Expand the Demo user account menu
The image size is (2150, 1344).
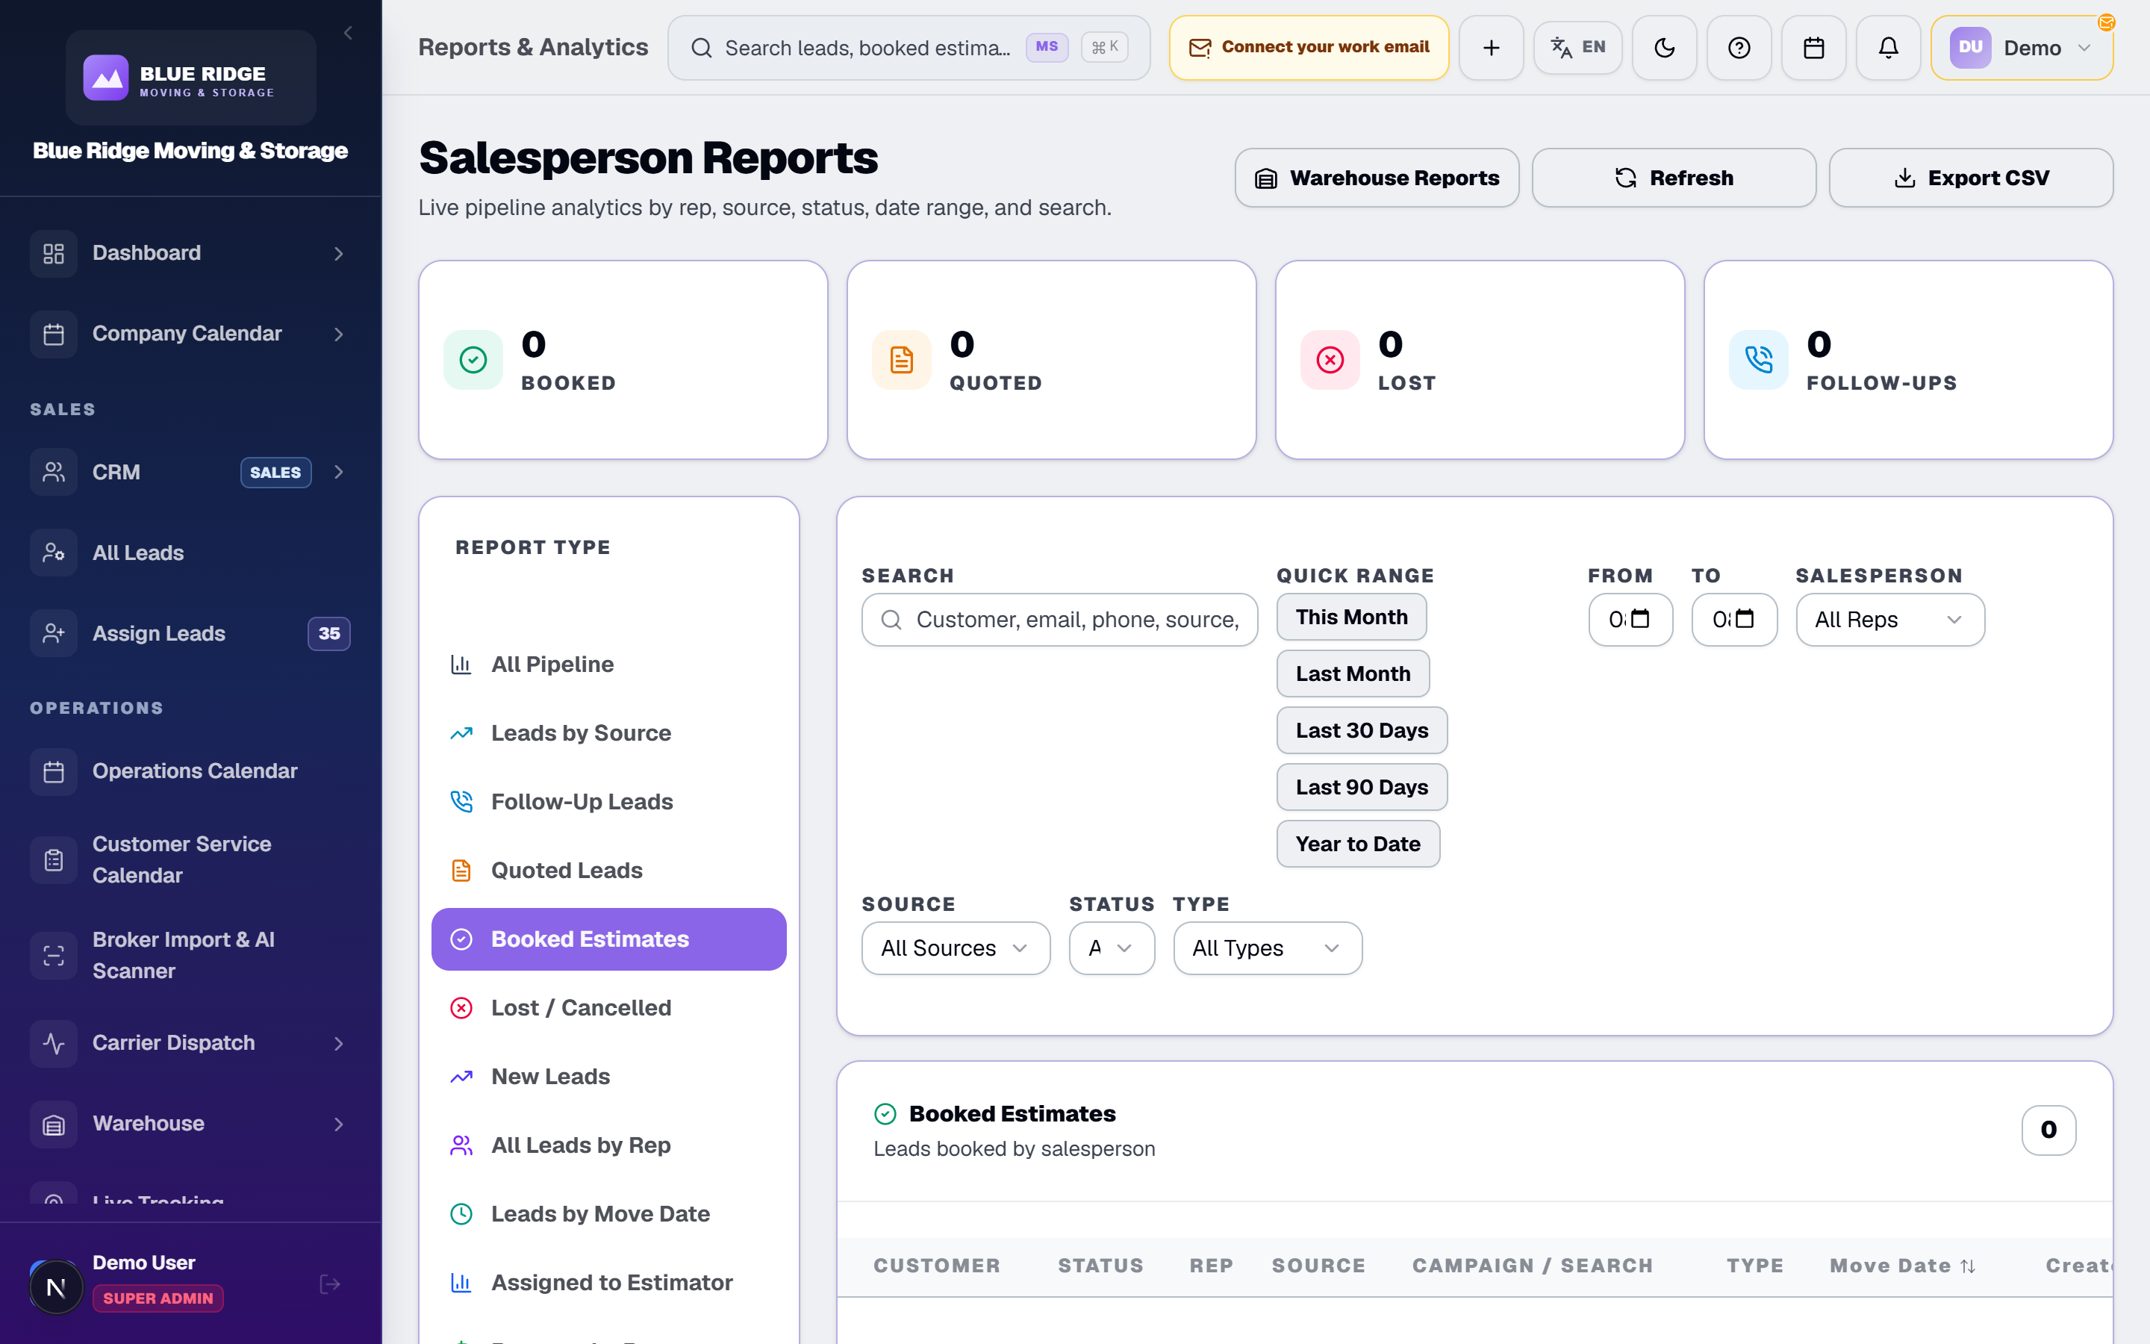[2021, 48]
